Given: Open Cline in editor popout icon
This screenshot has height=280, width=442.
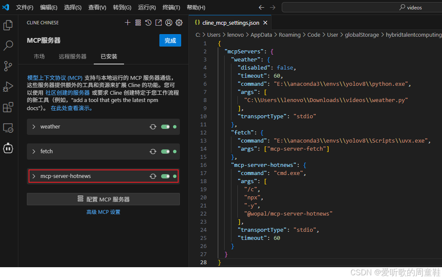Looking at the screenshot, I should (x=159, y=23).
